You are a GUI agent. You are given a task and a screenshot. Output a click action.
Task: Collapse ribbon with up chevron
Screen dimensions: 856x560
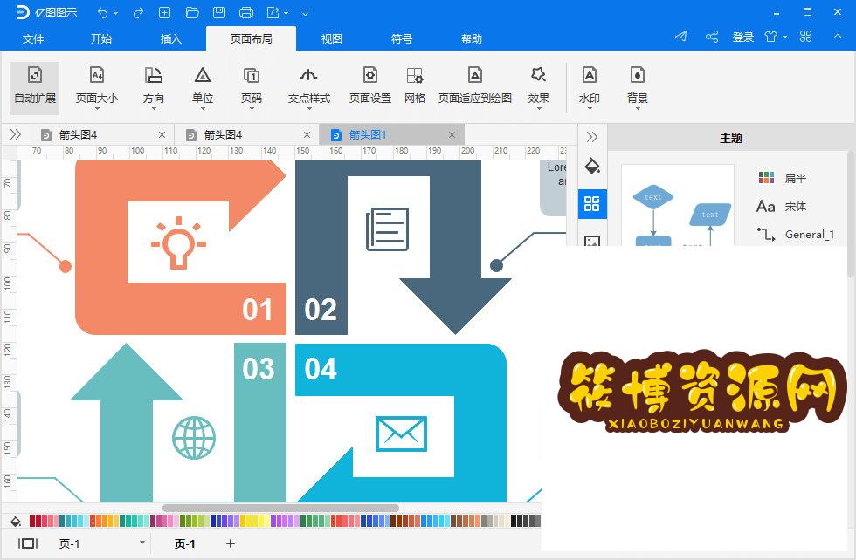pos(838,37)
